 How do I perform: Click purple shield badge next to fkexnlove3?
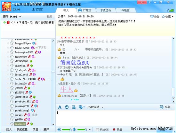34,75
